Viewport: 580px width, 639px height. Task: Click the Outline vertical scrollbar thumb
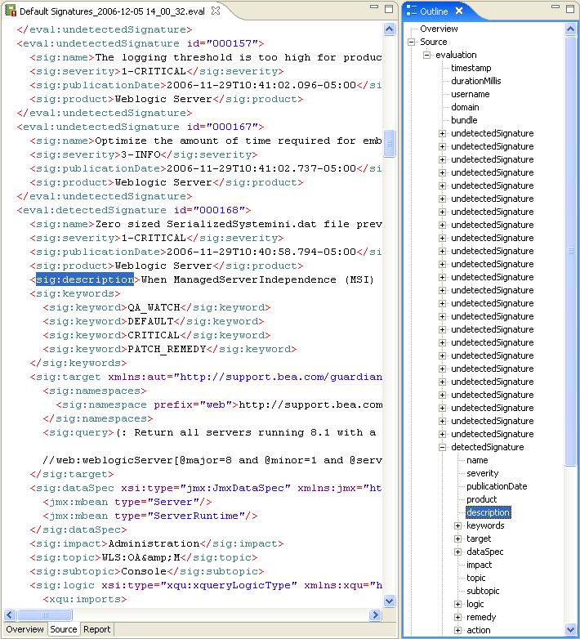571,251
